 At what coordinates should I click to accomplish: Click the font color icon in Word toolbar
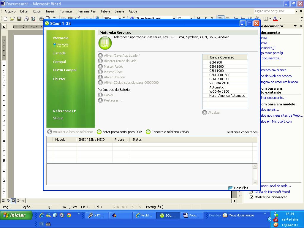(x=275, y=19)
